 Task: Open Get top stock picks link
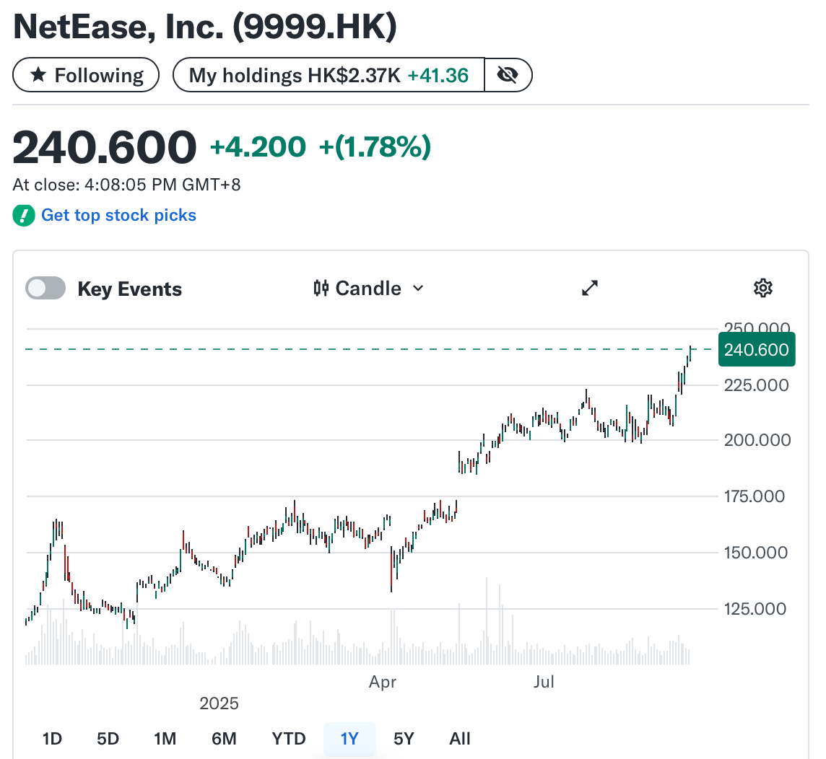coord(118,215)
